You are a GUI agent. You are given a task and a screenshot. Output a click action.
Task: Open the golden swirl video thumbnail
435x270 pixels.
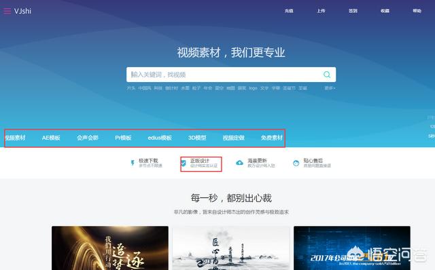[x=110, y=248]
